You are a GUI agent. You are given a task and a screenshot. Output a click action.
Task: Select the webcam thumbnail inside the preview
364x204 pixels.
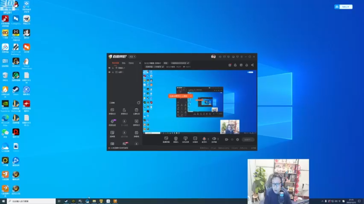(x=230, y=126)
